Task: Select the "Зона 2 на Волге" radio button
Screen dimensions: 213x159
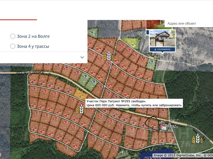Action: (x=13, y=36)
